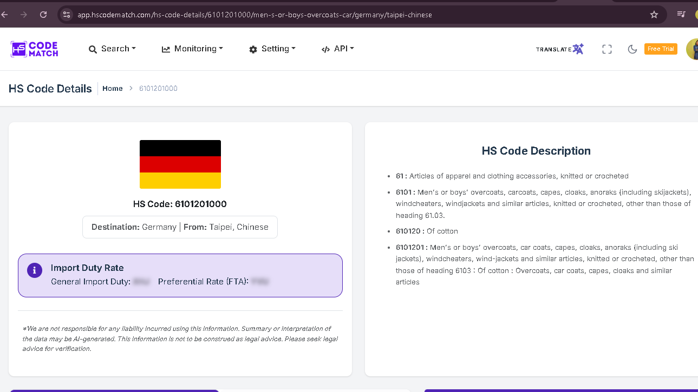Go to Home via the breadcrumb link

coord(113,89)
